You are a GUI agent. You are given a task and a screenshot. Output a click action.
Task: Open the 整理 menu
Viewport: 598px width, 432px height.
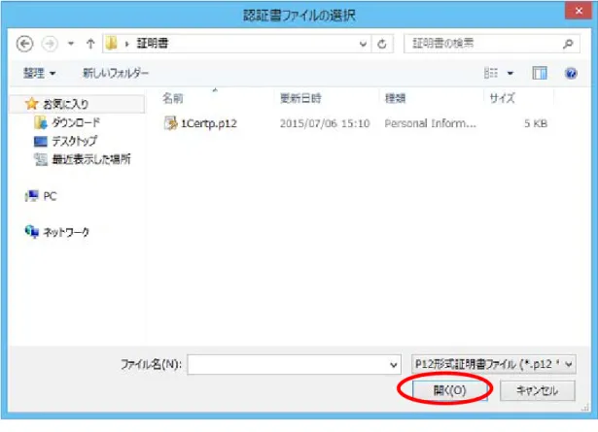[39, 73]
